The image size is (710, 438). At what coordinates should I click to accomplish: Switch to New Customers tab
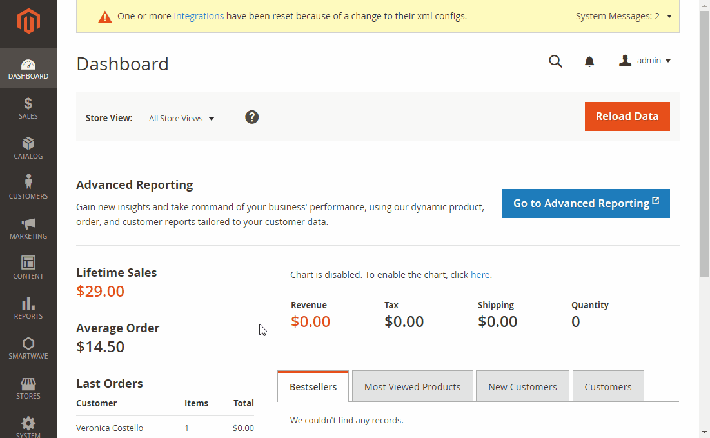tap(522, 387)
